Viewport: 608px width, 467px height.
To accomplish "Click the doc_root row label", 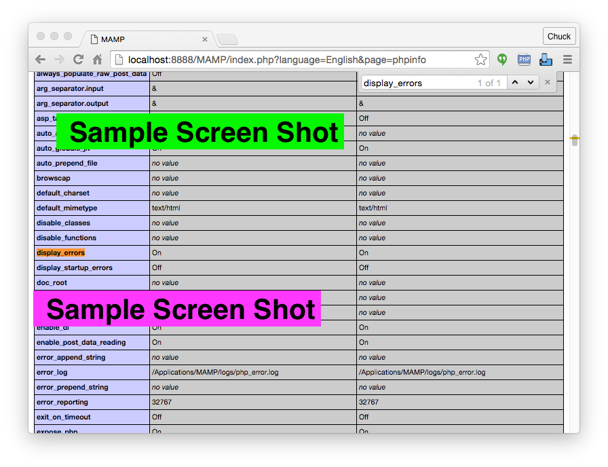I will 52,283.
